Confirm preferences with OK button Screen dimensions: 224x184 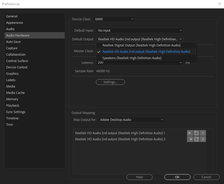[x=177, y=177]
